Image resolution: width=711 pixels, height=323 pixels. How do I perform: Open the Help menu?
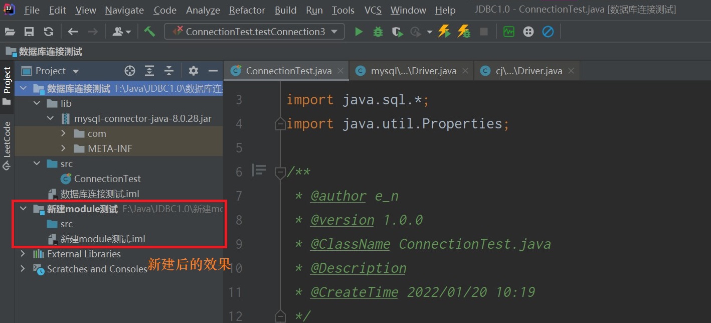click(x=445, y=10)
